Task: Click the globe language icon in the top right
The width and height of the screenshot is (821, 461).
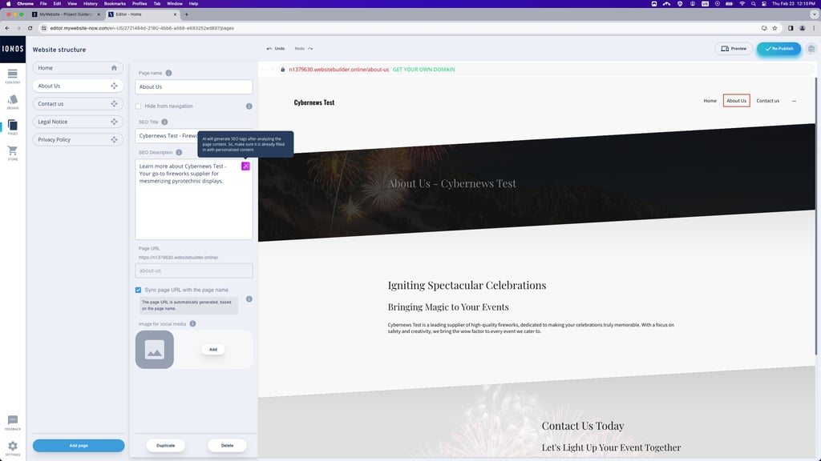Action: [x=811, y=49]
